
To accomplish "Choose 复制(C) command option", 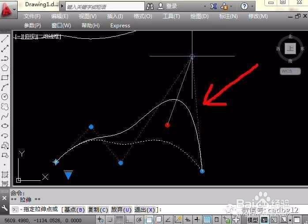I will coord(98,209).
